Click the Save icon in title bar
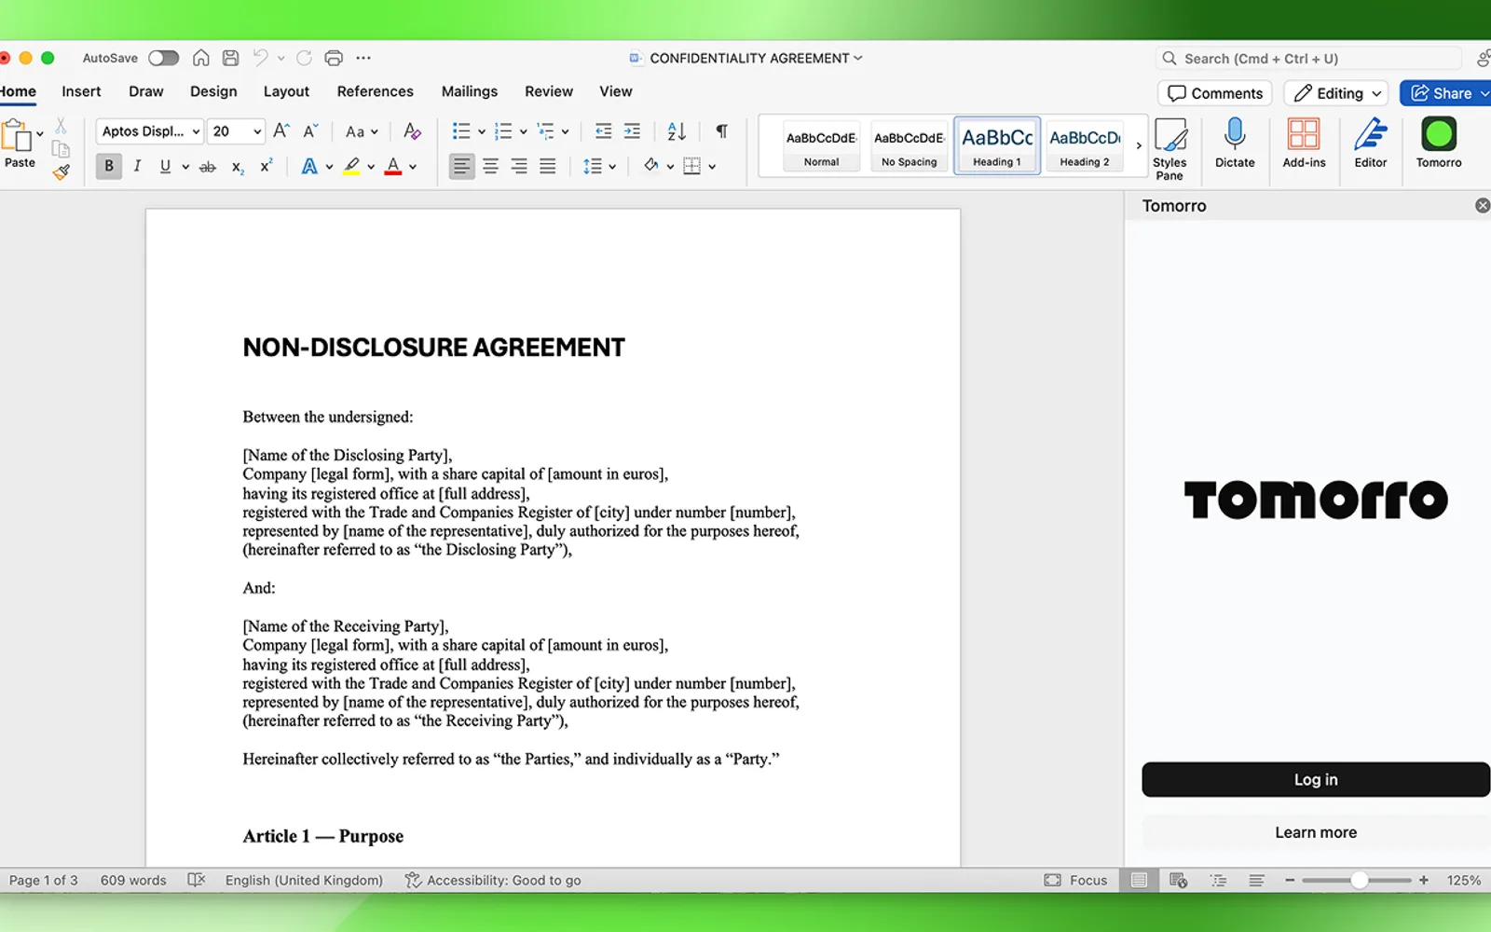This screenshot has height=932, width=1491. pyautogui.click(x=230, y=58)
